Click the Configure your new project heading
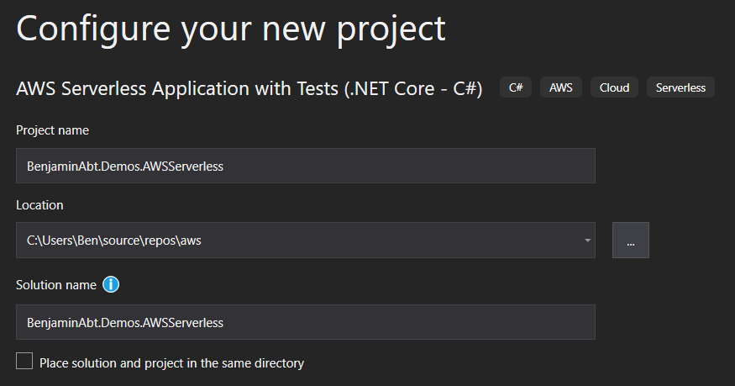 (231, 30)
